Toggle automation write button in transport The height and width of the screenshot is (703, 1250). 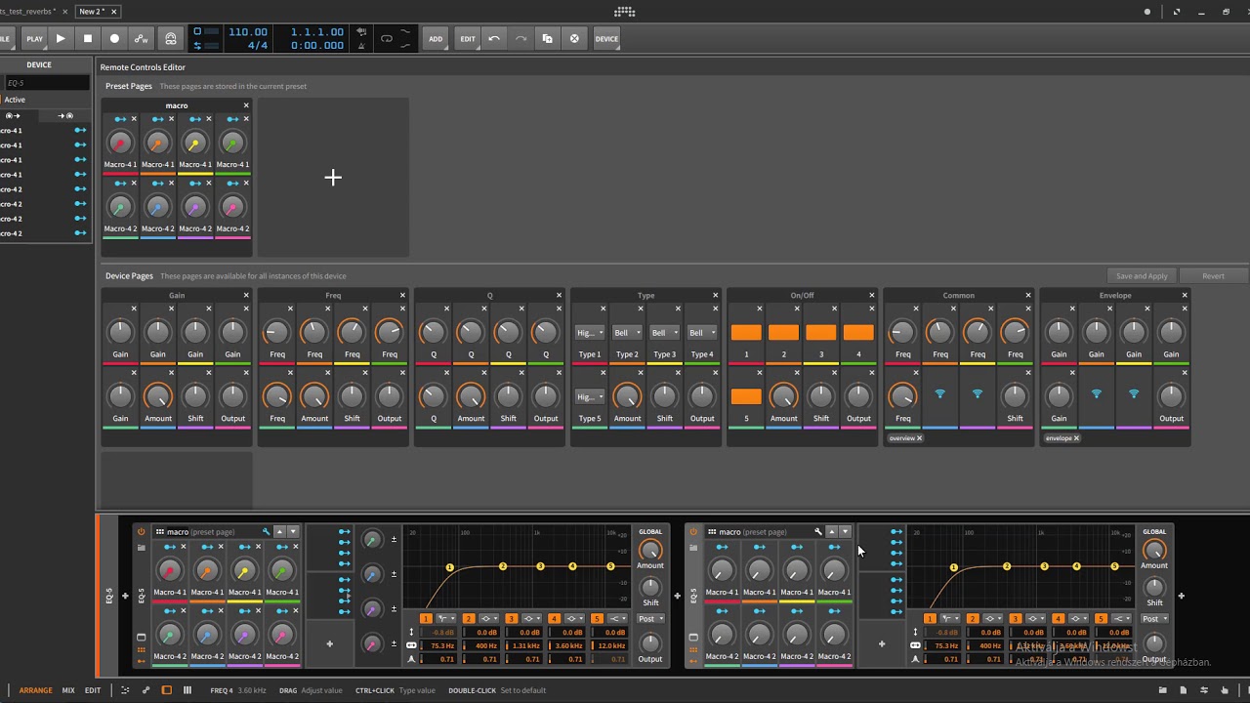[142, 39]
